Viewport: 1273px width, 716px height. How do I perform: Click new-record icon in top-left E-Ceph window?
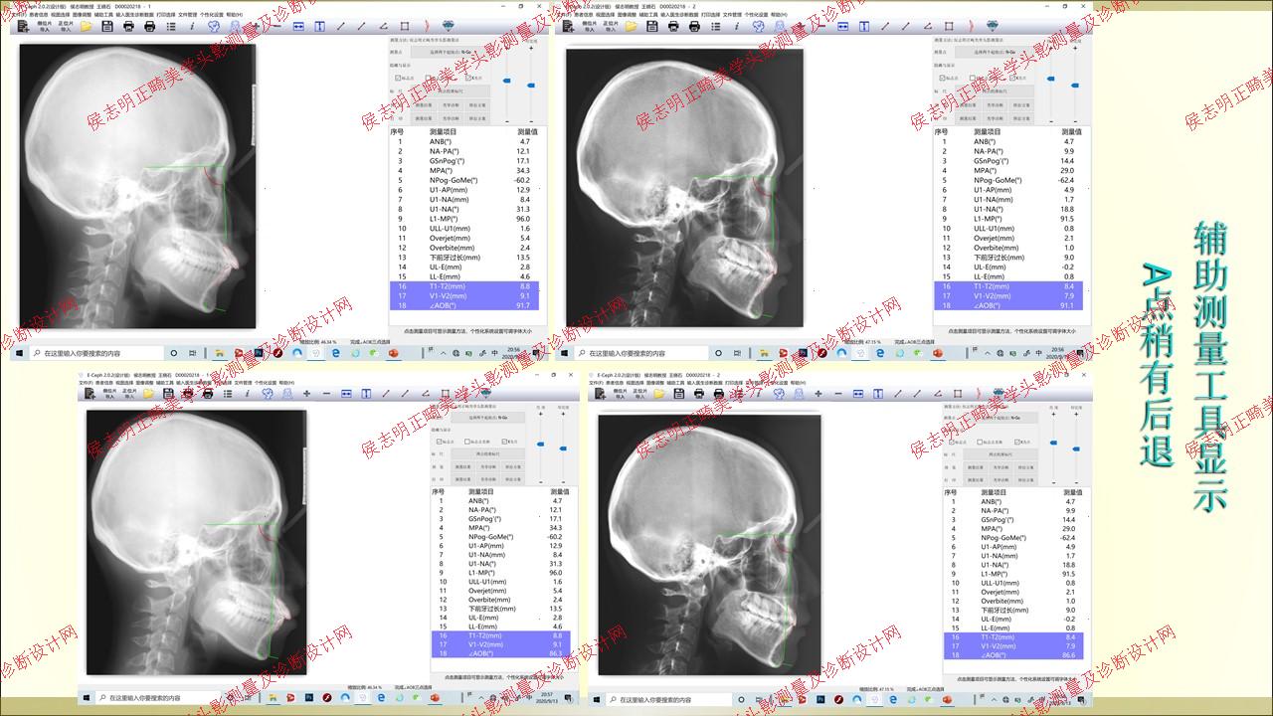23,26
